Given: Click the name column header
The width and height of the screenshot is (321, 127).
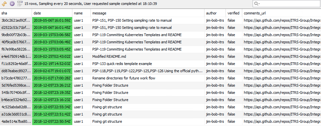Looking at the screenshot, I should (81, 13).
